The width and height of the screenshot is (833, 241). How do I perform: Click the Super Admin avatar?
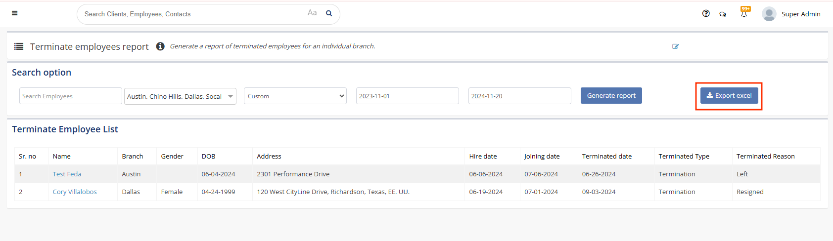769,14
